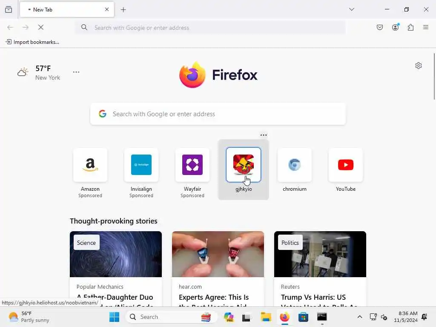Open the terminal taskbar icon
436x327 pixels.
pos(322,317)
